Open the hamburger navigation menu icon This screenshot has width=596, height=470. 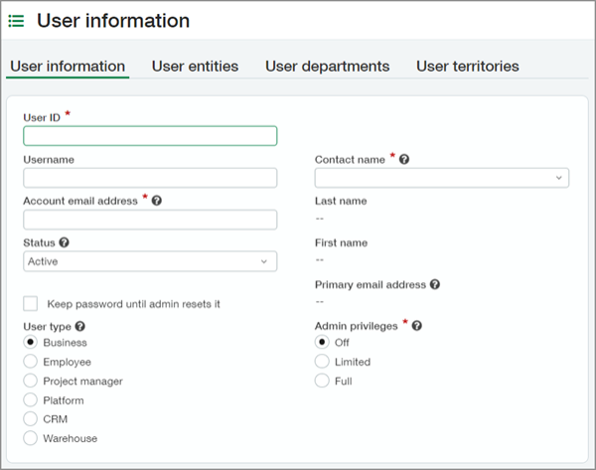point(17,21)
